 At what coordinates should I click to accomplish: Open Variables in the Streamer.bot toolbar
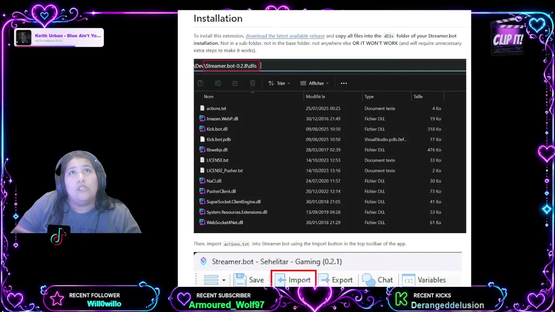pyautogui.click(x=424, y=280)
